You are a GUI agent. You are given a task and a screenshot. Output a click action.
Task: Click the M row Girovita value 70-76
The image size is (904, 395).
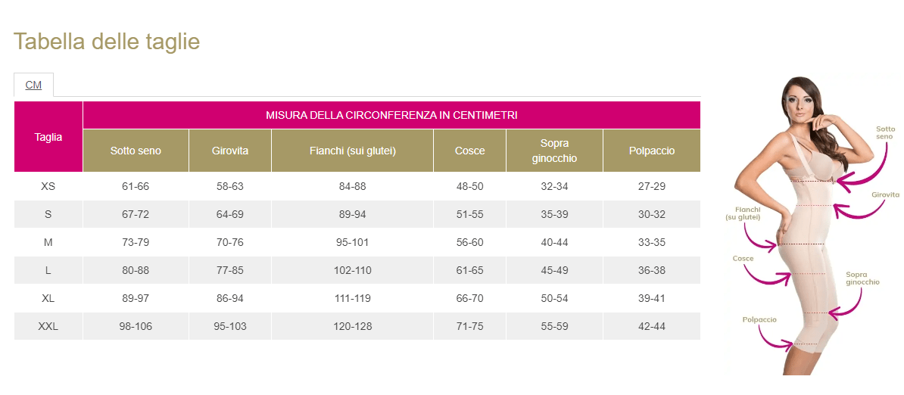point(230,243)
